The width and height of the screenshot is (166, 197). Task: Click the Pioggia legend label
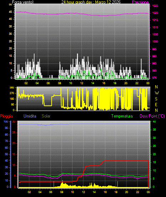(6, 116)
